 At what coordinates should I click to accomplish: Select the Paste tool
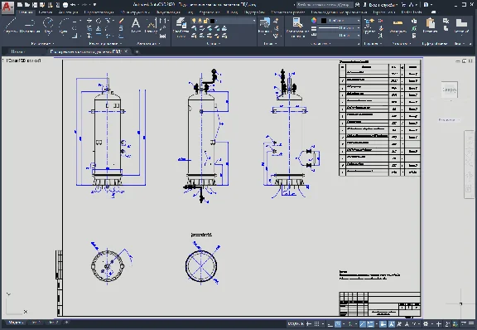[x=430, y=26]
